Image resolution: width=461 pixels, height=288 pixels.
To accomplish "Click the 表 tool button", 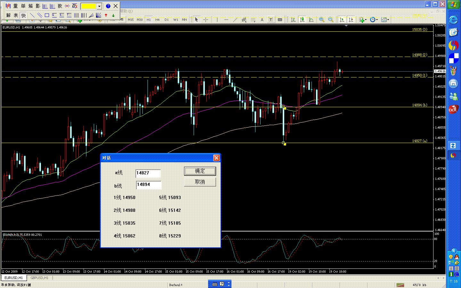I will (x=16, y=15).
